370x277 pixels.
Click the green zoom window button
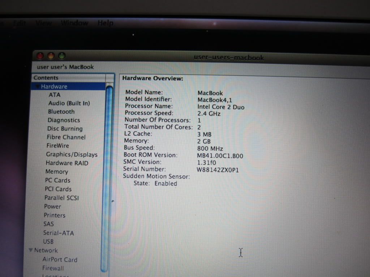(x=62, y=56)
